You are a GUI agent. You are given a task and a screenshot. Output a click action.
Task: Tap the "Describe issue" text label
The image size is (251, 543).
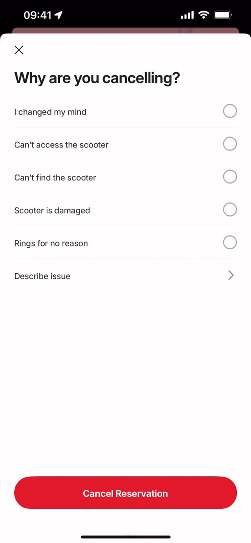[x=42, y=276]
